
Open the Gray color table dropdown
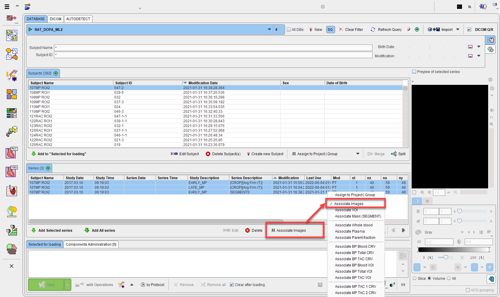point(462,232)
